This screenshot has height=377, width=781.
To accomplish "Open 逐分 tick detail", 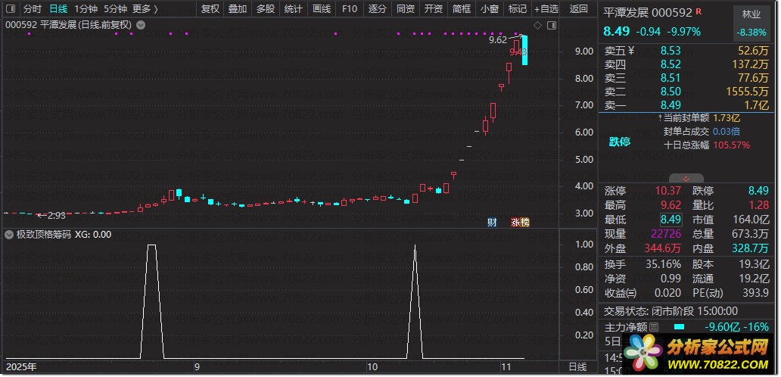I will tap(377, 9).
